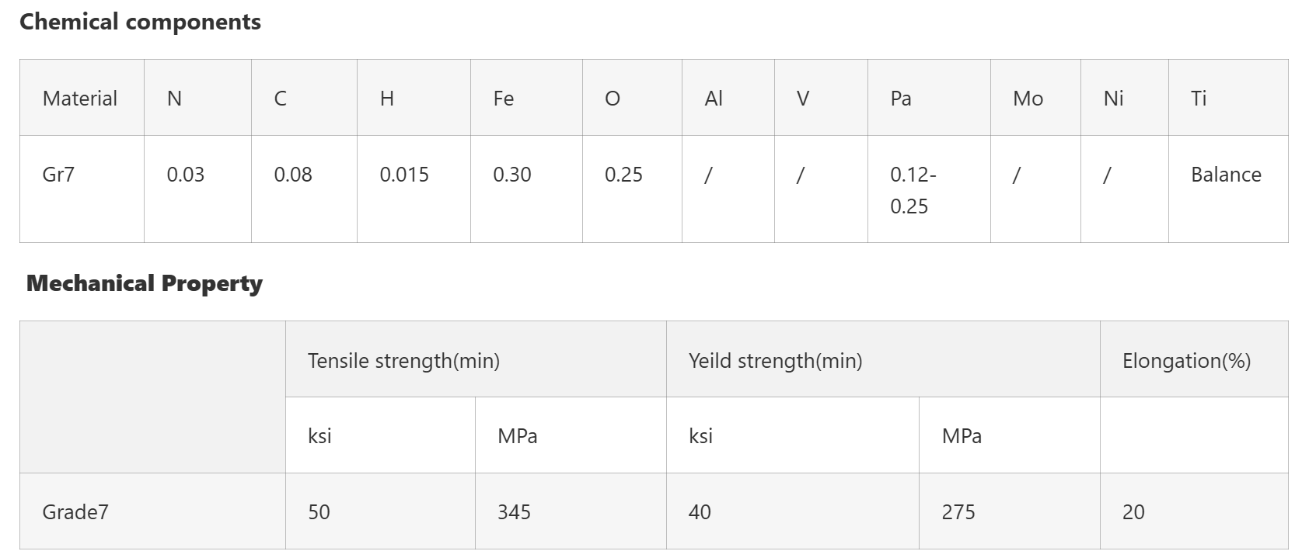
Task: Select the yield strength 40 ksi value
Action: click(700, 512)
